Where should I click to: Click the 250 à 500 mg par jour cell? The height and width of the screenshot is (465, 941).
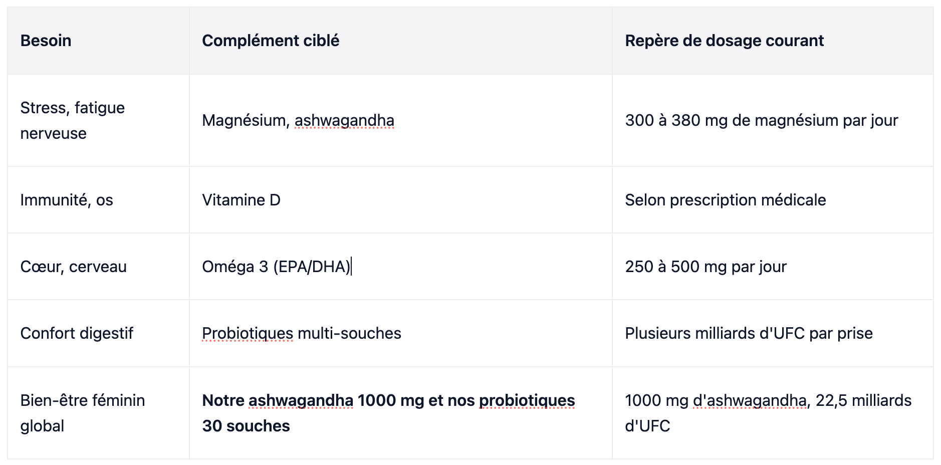pyautogui.click(x=773, y=267)
